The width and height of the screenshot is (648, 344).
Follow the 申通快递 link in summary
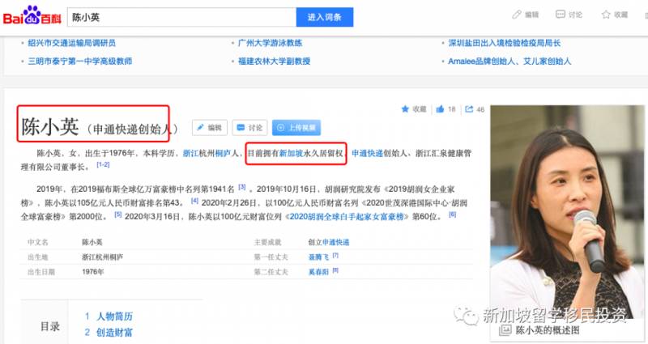pyautogui.click(x=368, y=153)
